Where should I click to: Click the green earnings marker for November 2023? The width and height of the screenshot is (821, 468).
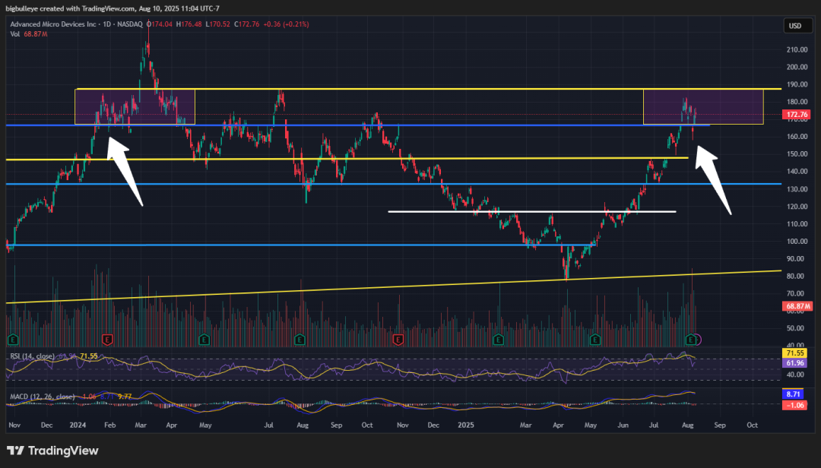point(13,340)
